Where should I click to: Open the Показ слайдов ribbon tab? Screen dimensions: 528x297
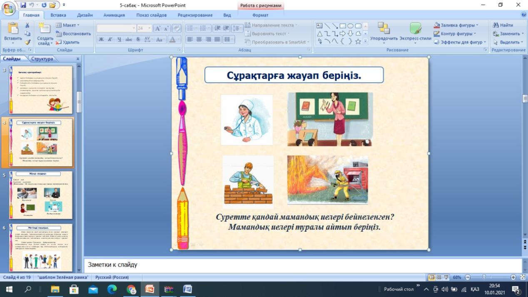pyautogui.click(x=152, y=15)
